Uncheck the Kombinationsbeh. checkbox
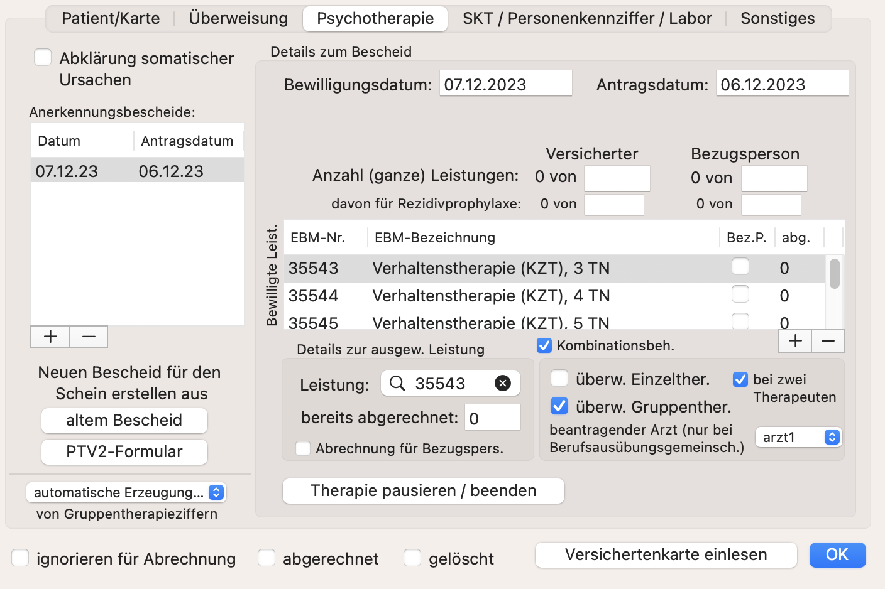885x589 pixels. click(x=544, y=345)
